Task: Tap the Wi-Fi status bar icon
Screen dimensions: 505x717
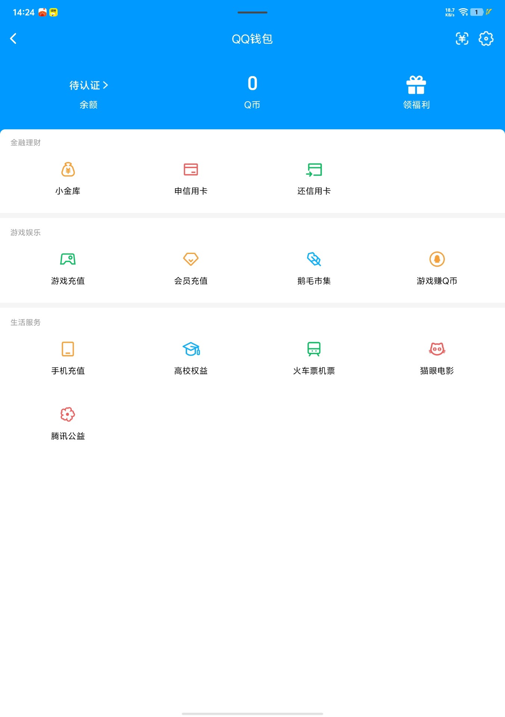Action: 464,12
